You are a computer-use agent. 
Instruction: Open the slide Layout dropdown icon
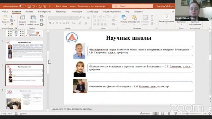click(42, 17)
